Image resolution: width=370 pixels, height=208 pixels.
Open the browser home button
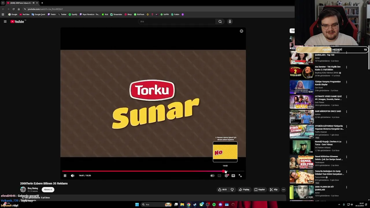click(x=19, y=9)
